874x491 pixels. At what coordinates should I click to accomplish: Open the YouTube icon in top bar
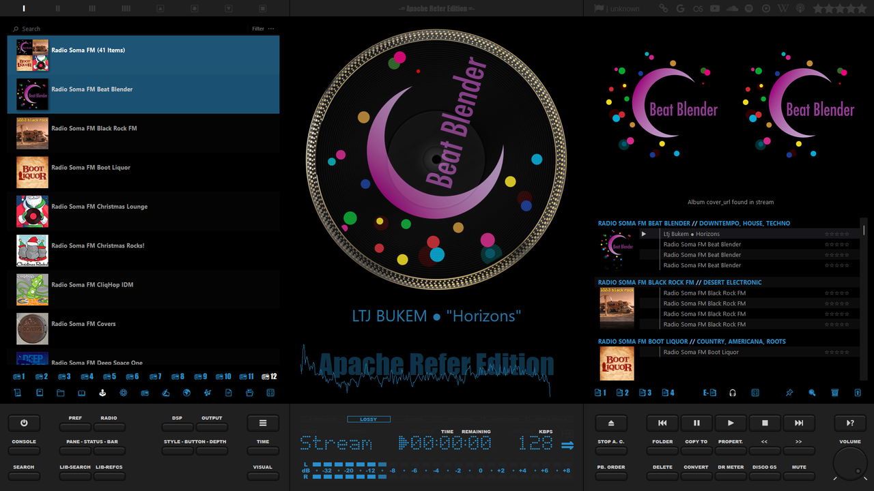pyautogui.click(x=715, y=8)
